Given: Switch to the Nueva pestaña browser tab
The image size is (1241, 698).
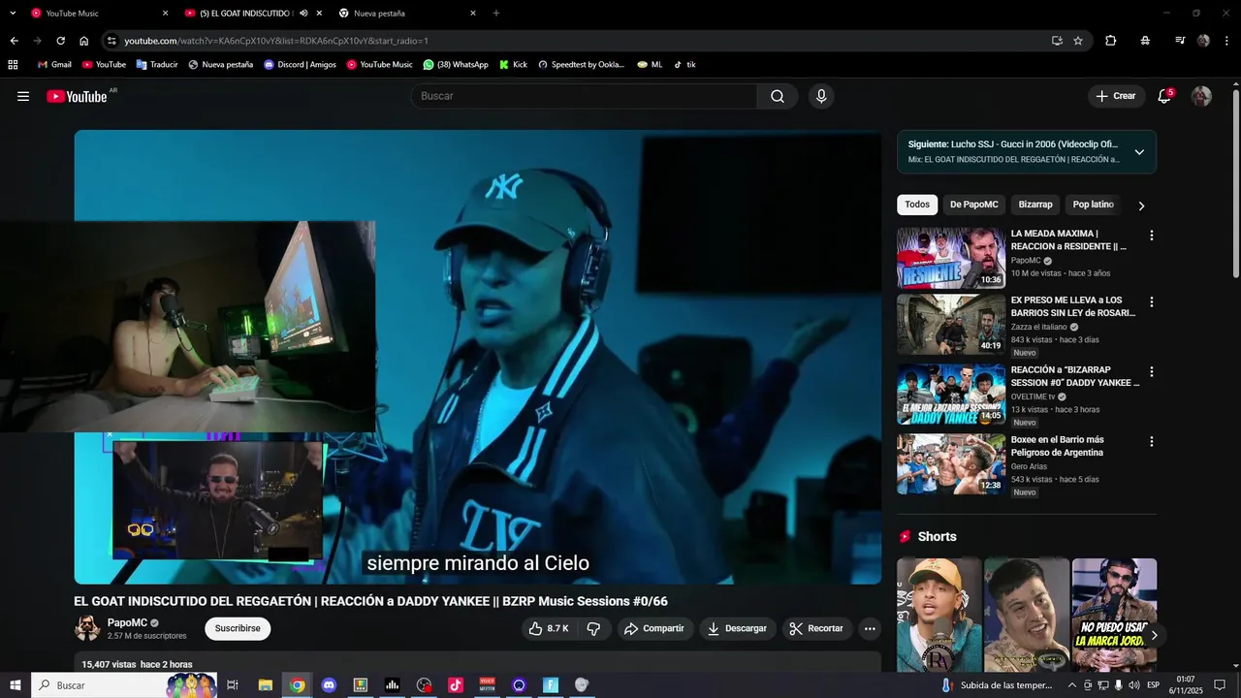Looking at the screenshot, I should pos(407,14).
